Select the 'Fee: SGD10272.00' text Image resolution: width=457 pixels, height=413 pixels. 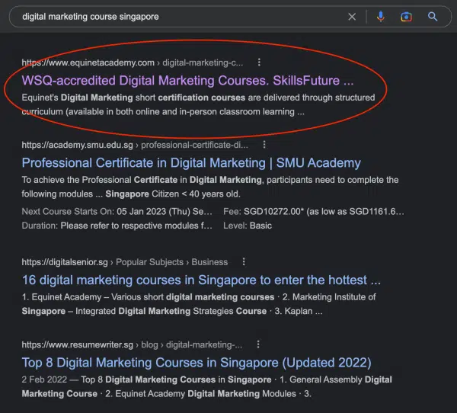(x=314, y=212)
